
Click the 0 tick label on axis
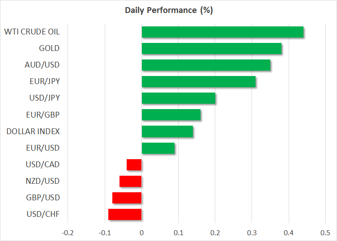(x=141, y=233)
